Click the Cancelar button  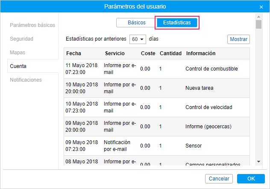click(x=219, y=179)
